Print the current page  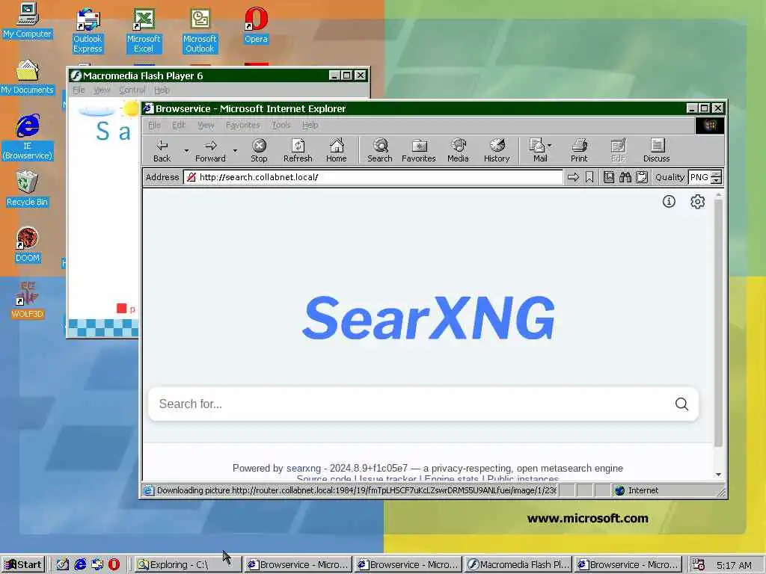point(579,150)
